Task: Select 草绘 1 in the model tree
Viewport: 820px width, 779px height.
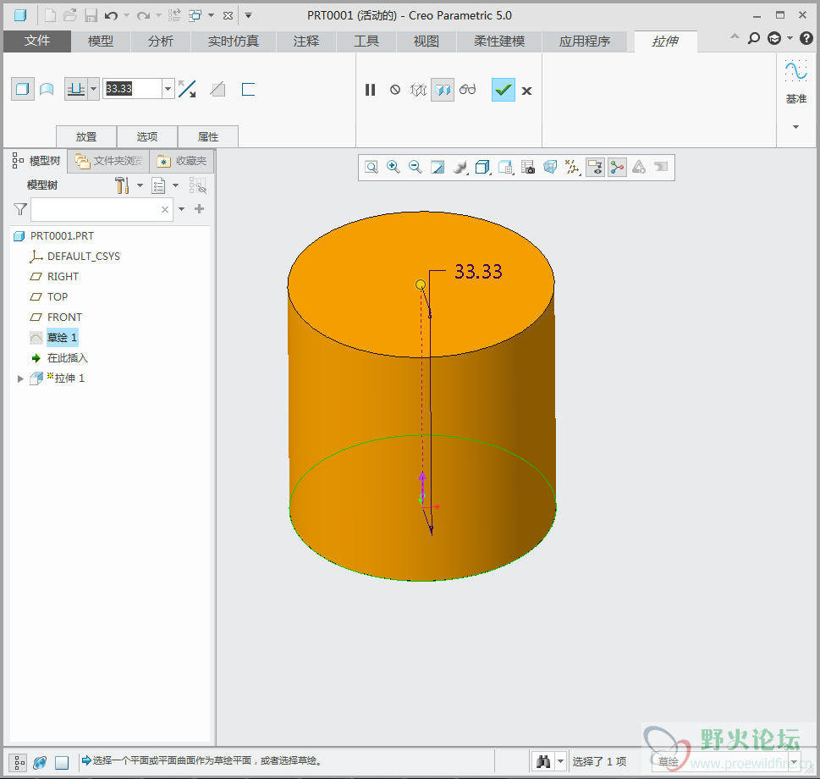Action: 63,338
